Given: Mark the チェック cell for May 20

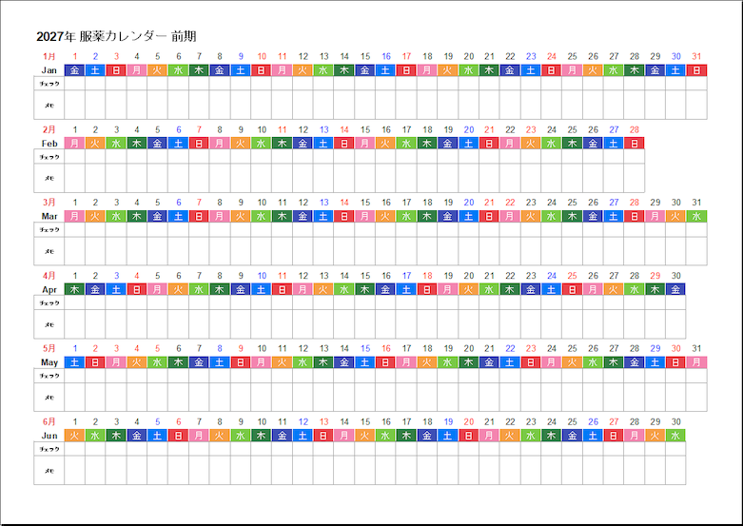Looking at the screenshot, I should pyautogui.click(x=469, y=376).
